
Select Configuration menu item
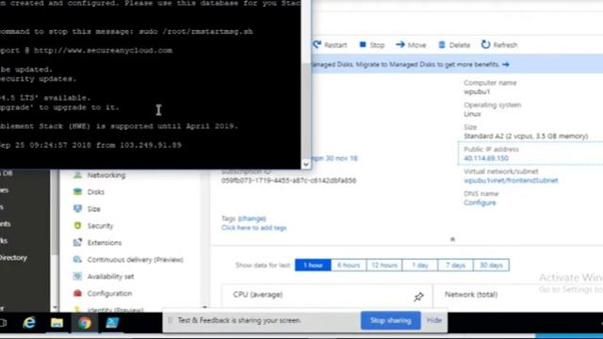pos(109,293)
